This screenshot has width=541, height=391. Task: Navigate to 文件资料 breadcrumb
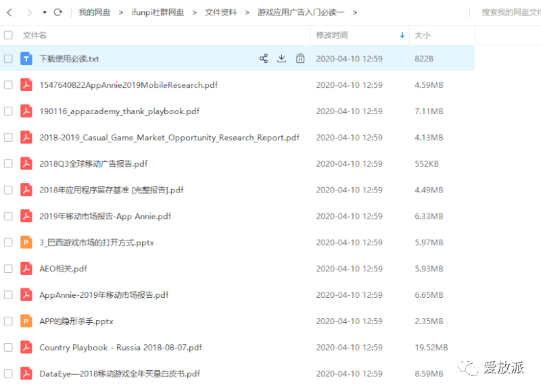click(x=221, y=12)
